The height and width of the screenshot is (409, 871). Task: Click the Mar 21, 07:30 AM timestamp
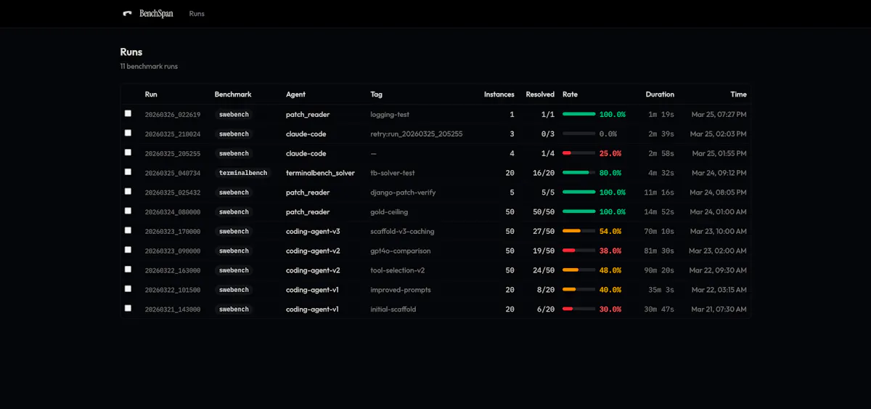pos(718,309)
